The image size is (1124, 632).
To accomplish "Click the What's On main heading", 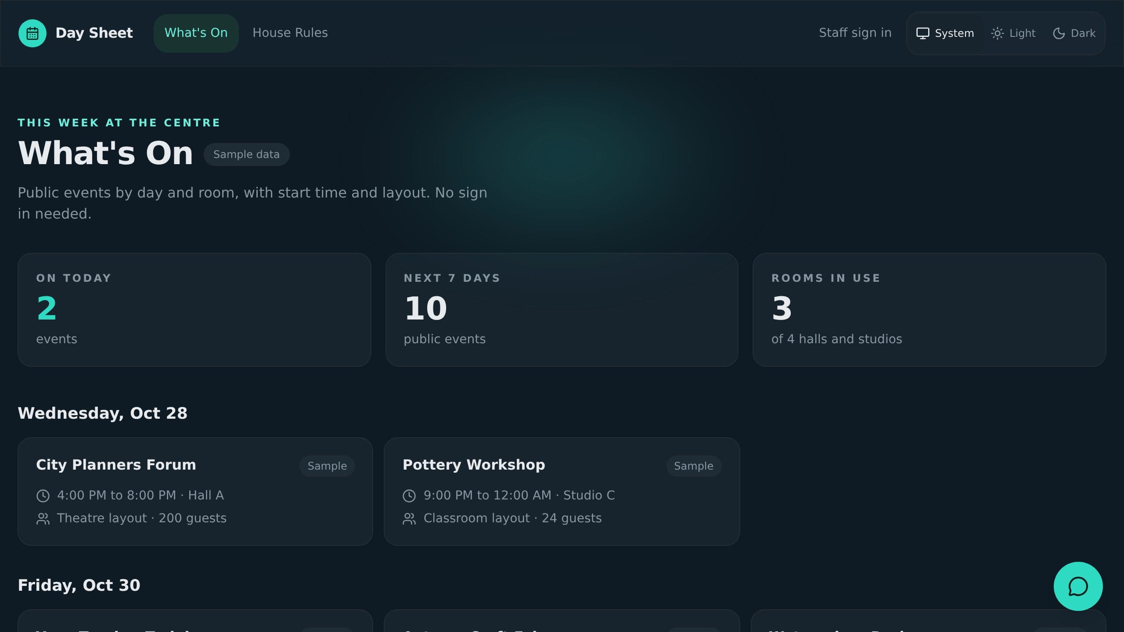I will (105, 153).
